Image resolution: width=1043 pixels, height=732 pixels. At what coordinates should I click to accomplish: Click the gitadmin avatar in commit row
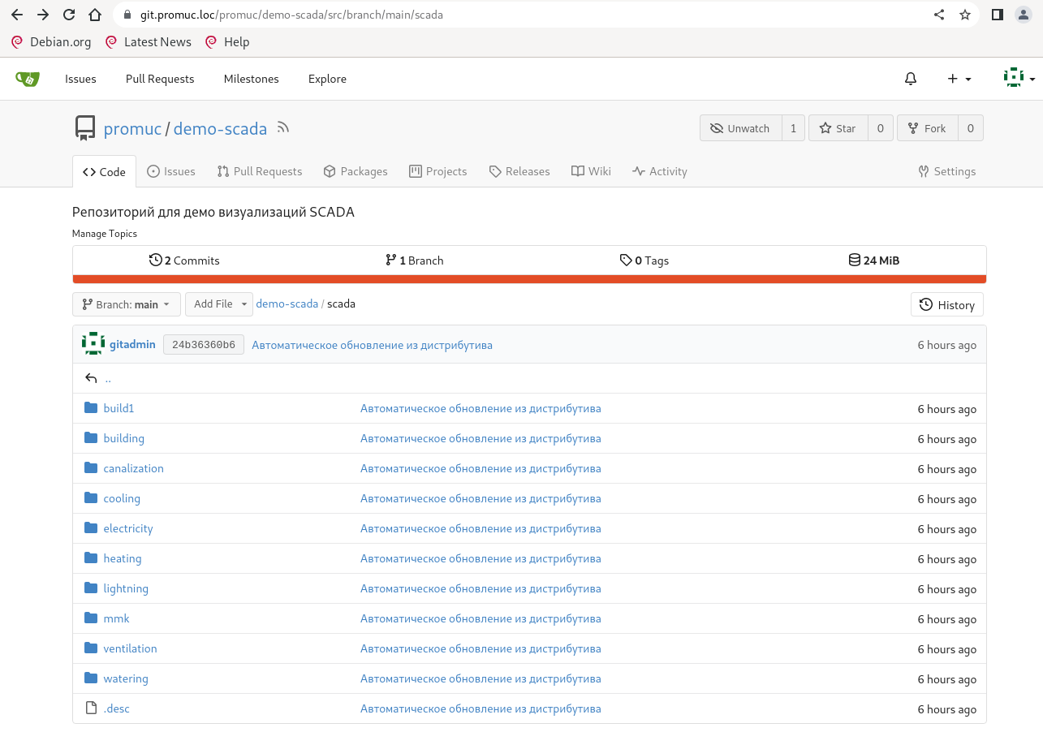93,344
